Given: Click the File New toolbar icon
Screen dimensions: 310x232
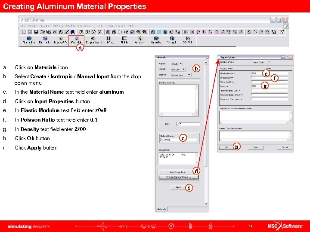Looking at the screenshot, I should [x=24, y=32].
